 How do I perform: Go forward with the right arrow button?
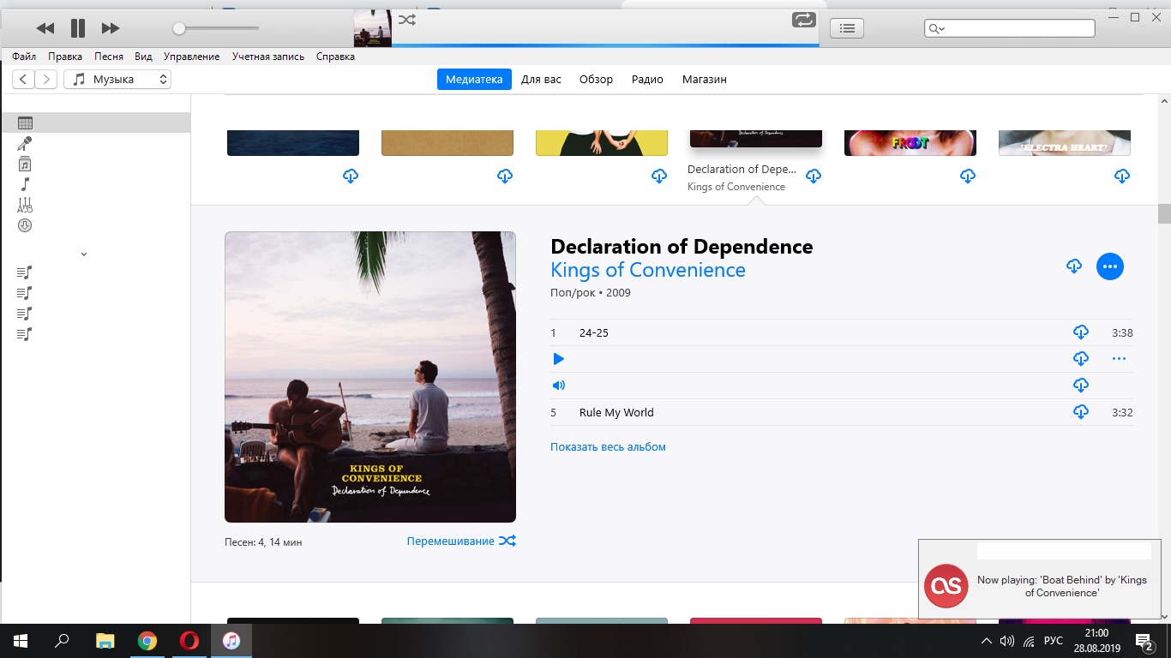46,80
